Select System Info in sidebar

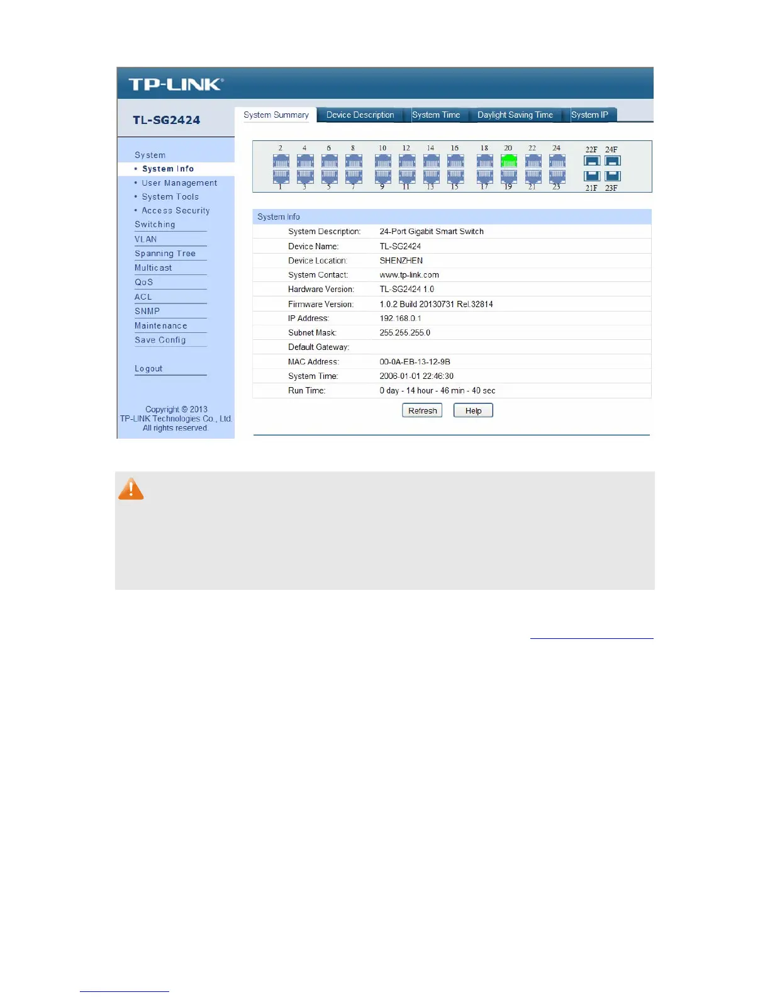coord(168,169)
